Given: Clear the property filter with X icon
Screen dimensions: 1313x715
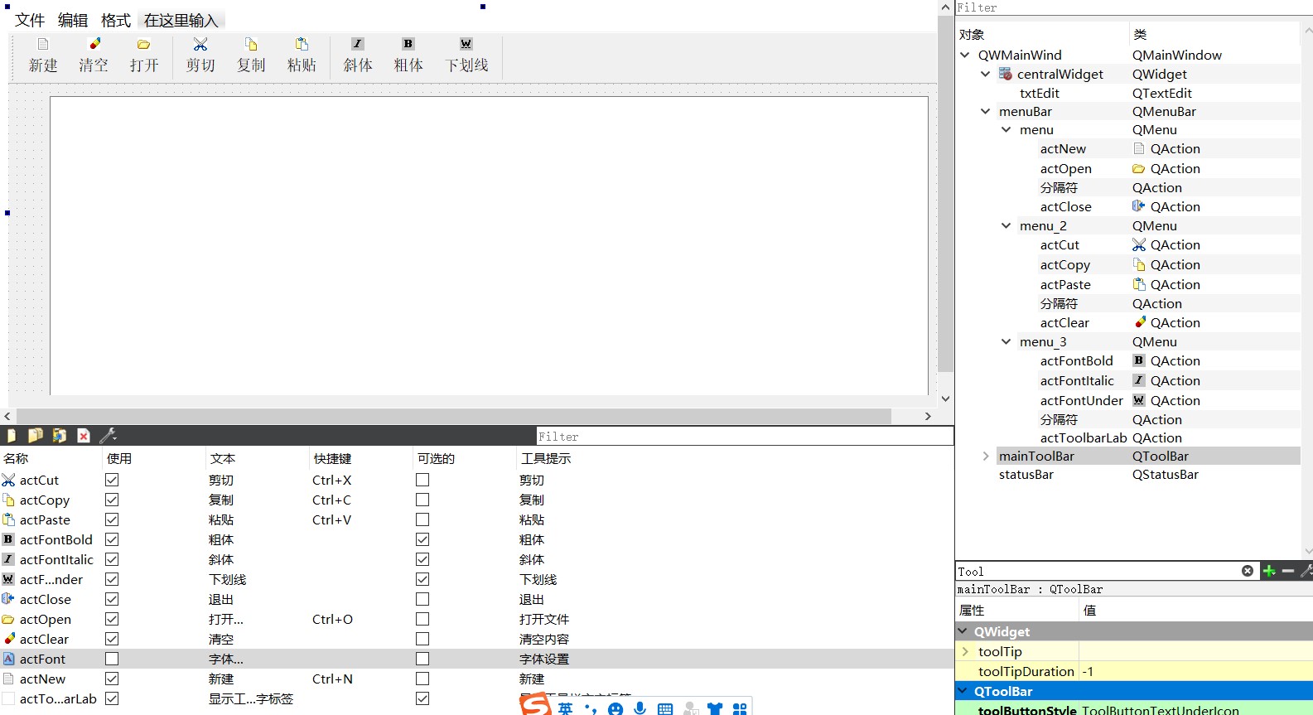Looking at the screenshot, I should point(1248,571).
